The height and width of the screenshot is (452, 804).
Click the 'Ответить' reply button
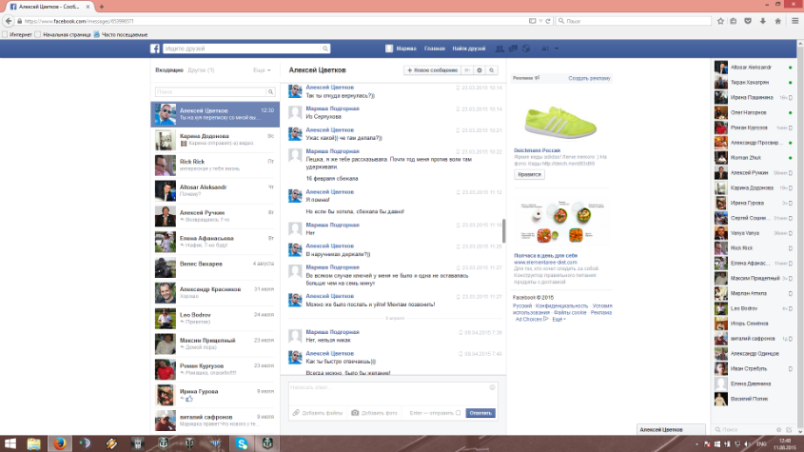(480, 413)
